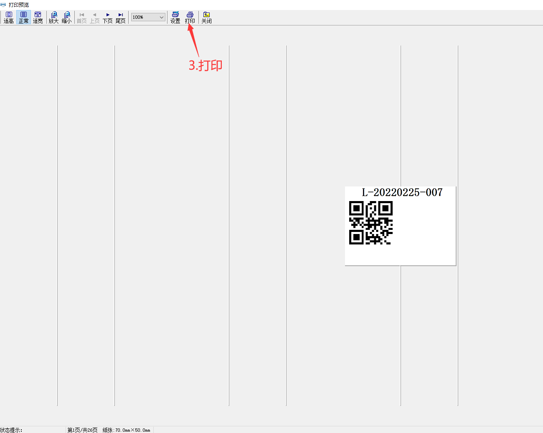Zoom in with the 放大 magnifier
Screen dimensions: 543x433
pos(54,18)
